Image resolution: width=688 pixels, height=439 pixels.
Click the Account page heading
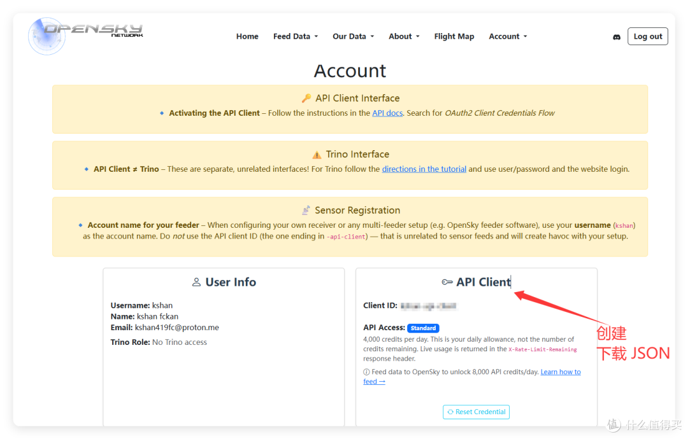click(350, 71)
